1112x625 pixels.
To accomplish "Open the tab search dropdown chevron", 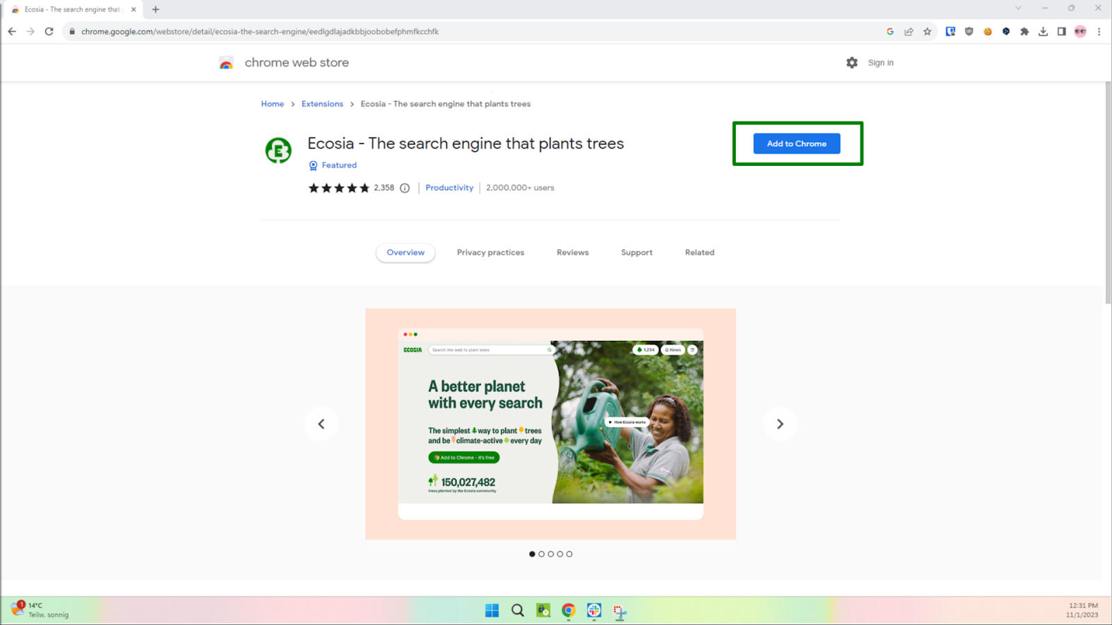I will click(x=1018, y=8).
